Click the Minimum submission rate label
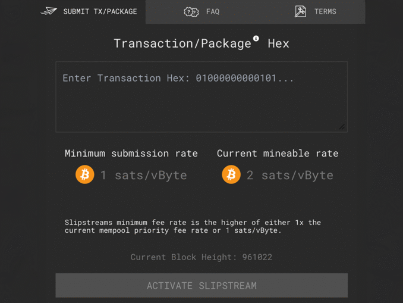 pyautogui.click(x=131, y=154)
